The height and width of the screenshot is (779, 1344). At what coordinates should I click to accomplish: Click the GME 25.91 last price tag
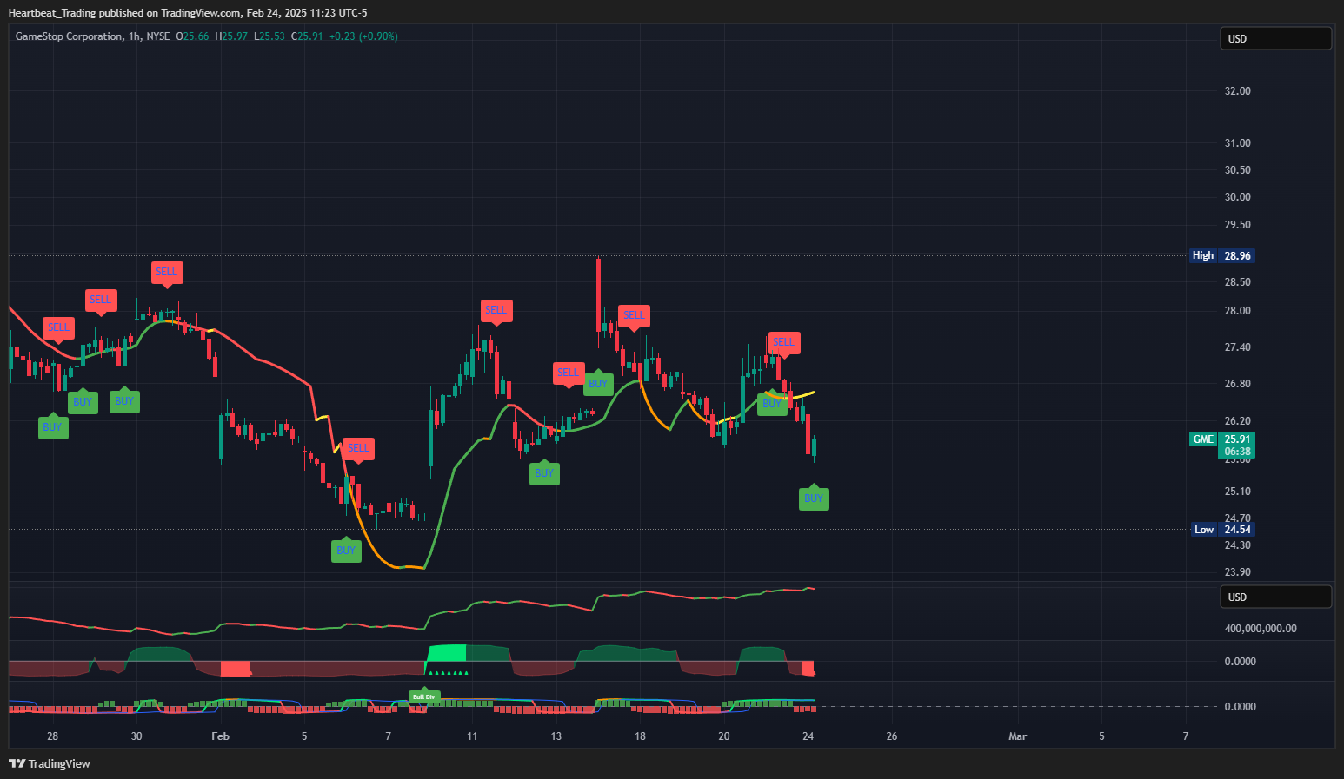(x=1222, y=439)
